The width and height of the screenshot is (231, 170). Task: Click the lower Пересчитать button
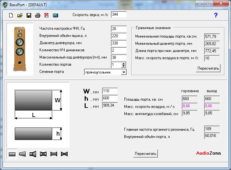[x=145, y=154]
